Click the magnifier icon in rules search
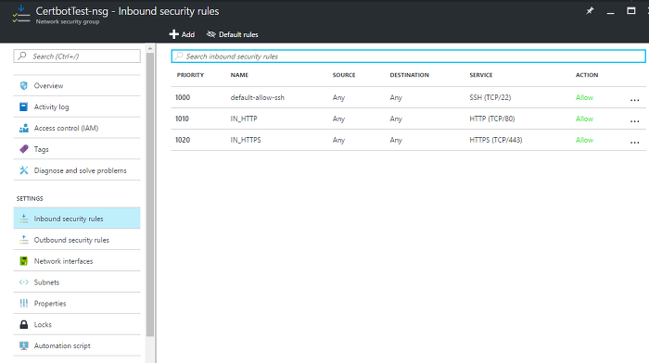649x363 pixels. click(x=179, y=56)
